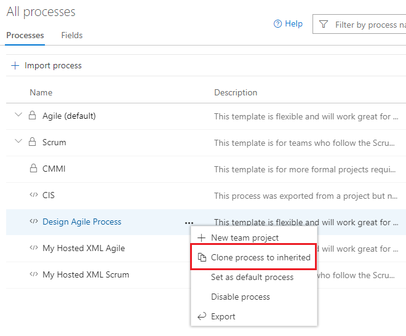Click the clone icon in the context menu
Viewport: 406px width, 336px height.
202,257
